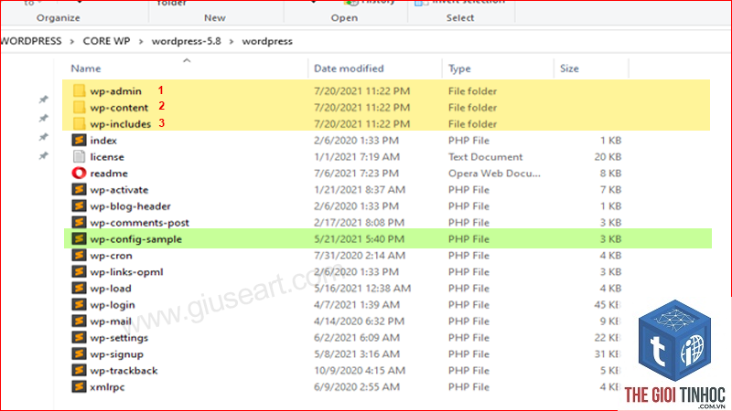Select the wp-cron file name
Viewport: 732px width, 411px height.
[111, 256]
